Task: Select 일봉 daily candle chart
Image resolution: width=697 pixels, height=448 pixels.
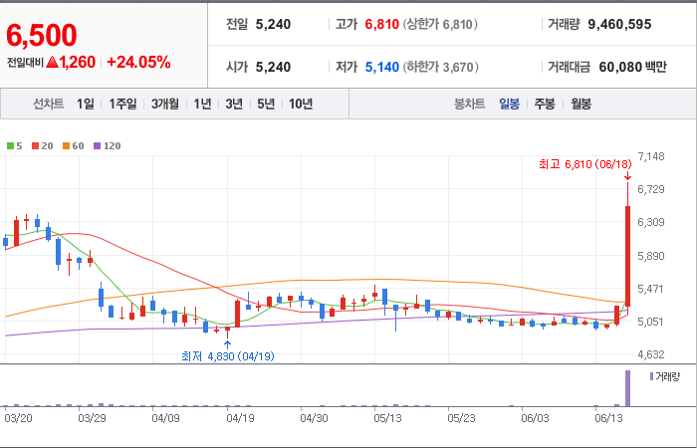Action: (509, 104)
